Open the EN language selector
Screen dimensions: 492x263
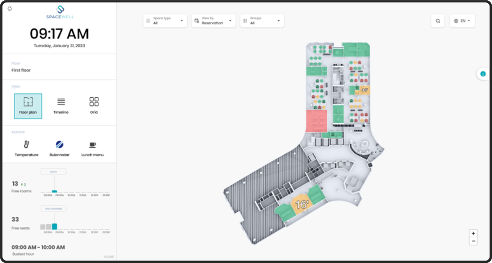462,21
